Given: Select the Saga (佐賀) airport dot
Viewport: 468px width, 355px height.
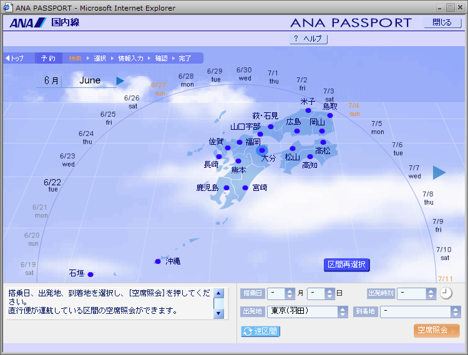Looking at the screenshot, I should point(228,148).
